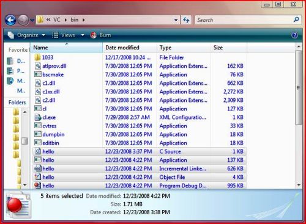Select the dumpbin application icon
This screenshot has height=224, width=306.
click(x=38, y=134)
